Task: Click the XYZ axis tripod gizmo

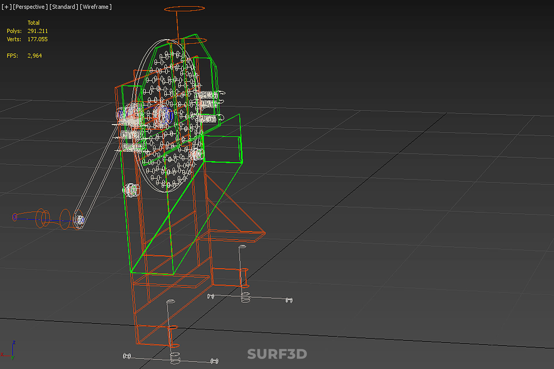Action: pyautogui.click(x=8, y=350)
